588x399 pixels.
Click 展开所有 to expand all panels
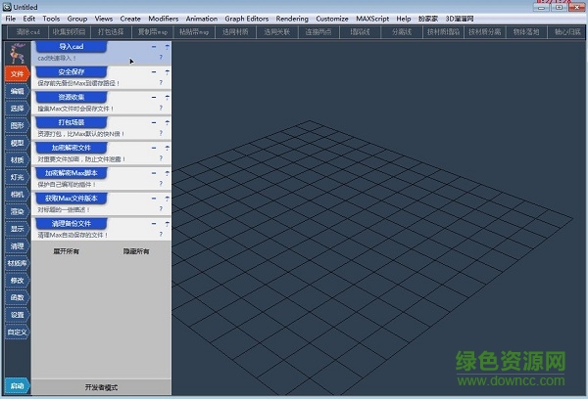click(x=67, y=251)
